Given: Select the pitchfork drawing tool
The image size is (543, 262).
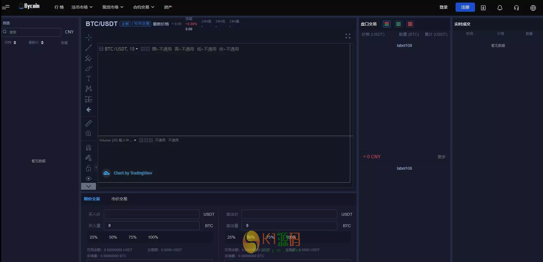Looking at the screenshot, I should [89, 58].
